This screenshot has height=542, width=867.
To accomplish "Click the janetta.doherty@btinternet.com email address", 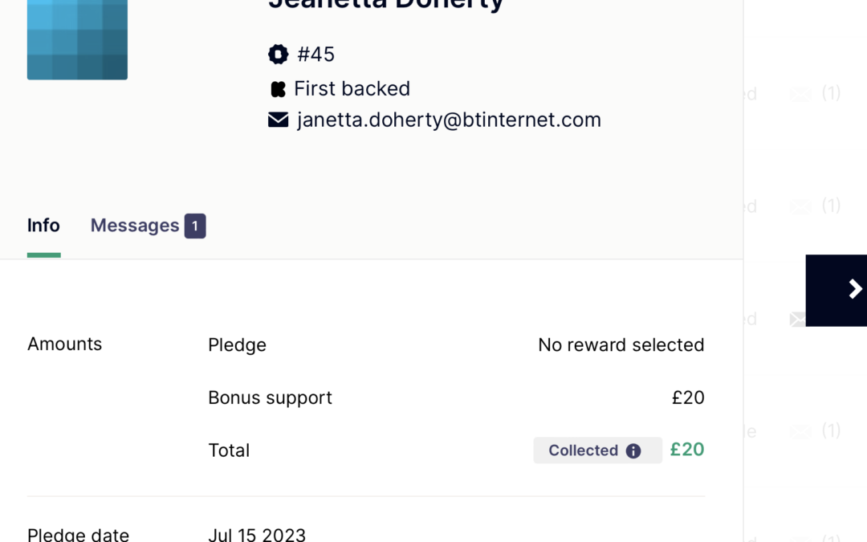I will [449, 120].
